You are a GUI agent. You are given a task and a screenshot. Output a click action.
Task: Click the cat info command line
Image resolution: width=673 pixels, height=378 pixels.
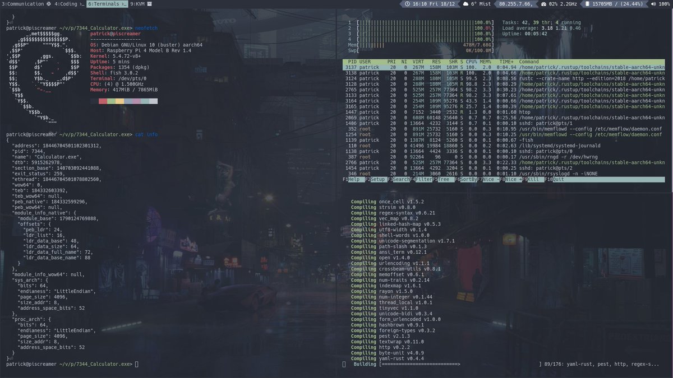[x=146, y=134]
